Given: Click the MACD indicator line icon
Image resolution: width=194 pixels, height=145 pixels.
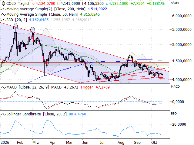Looking at the screenshot, I should tap(3, 87).
